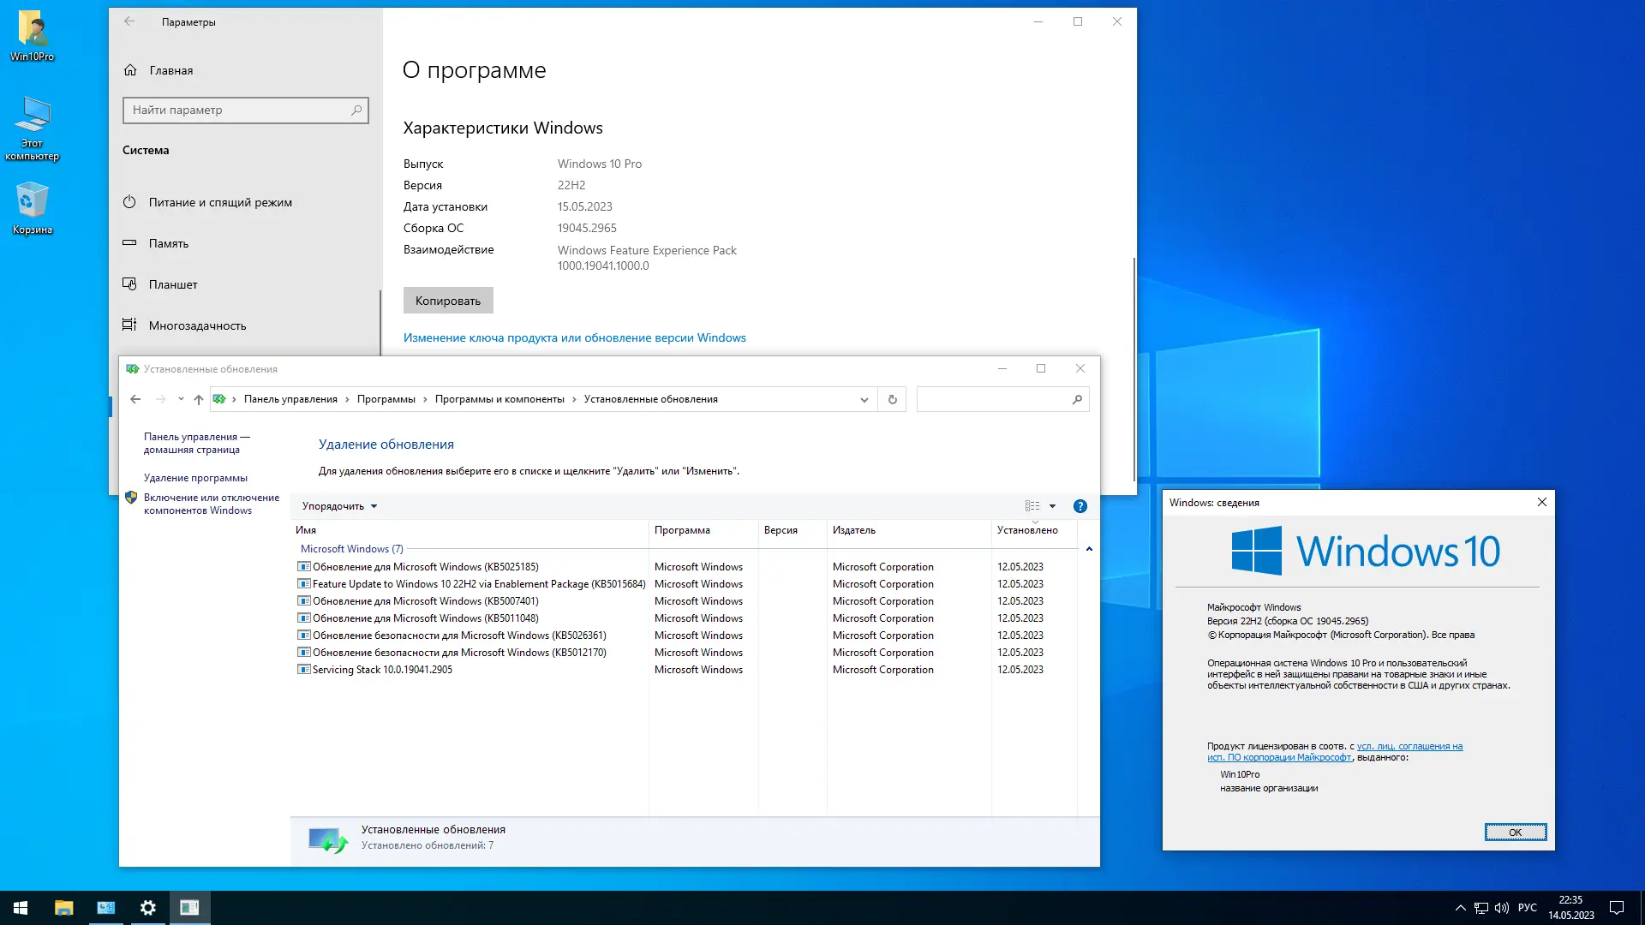The width and height of the screenshot is (1645, 925).
Task: Open the volume speaker tray icon
Action: click(x=1501, y=908)
